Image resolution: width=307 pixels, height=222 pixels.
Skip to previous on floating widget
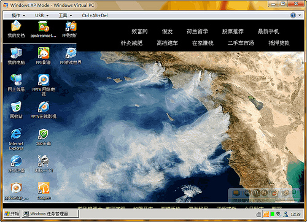point(247,193)
